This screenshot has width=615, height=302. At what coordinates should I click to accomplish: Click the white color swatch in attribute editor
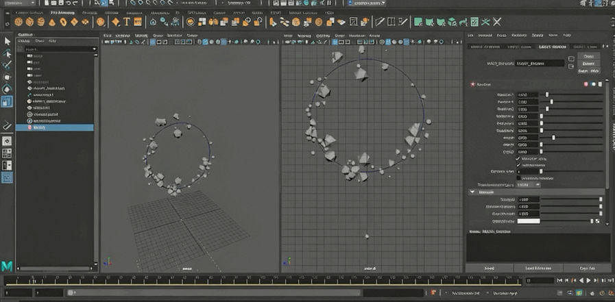click(x=528, y=221)
